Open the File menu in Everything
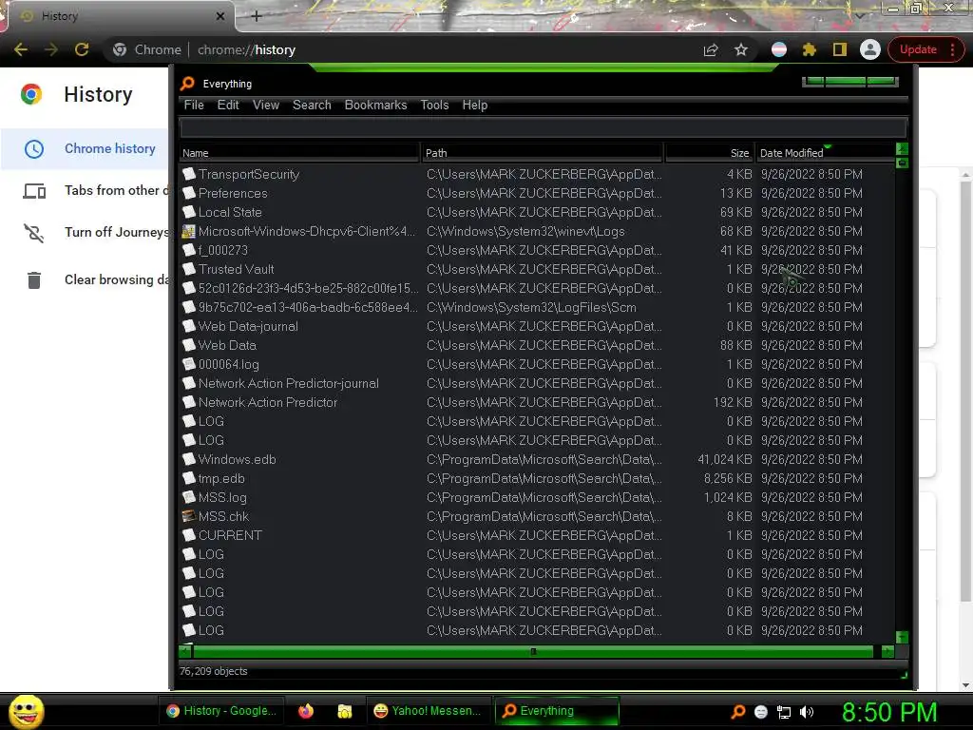Screen dimensions: 973x730 click(x=194, y=105)
